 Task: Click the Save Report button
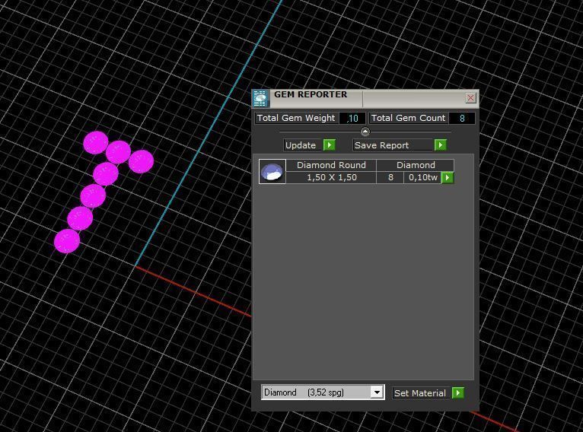393,145
